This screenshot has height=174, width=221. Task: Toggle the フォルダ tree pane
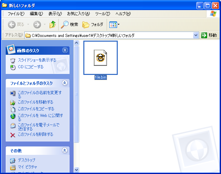(x=92, y=25)
